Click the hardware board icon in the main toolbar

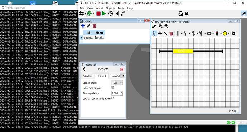180,14
